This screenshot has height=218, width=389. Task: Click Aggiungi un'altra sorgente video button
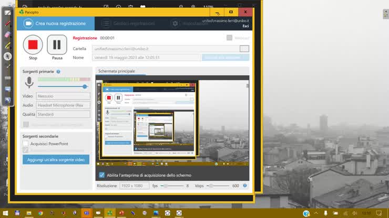coord(56,159)
